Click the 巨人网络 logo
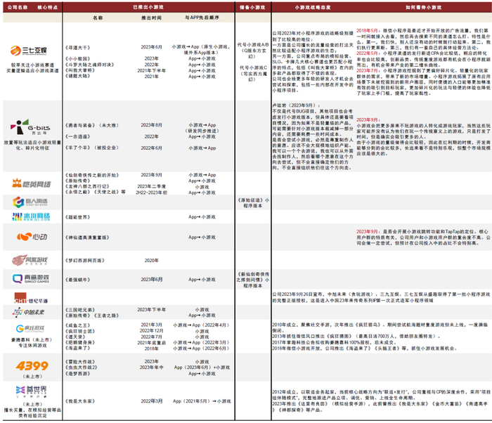 [30, 202]
